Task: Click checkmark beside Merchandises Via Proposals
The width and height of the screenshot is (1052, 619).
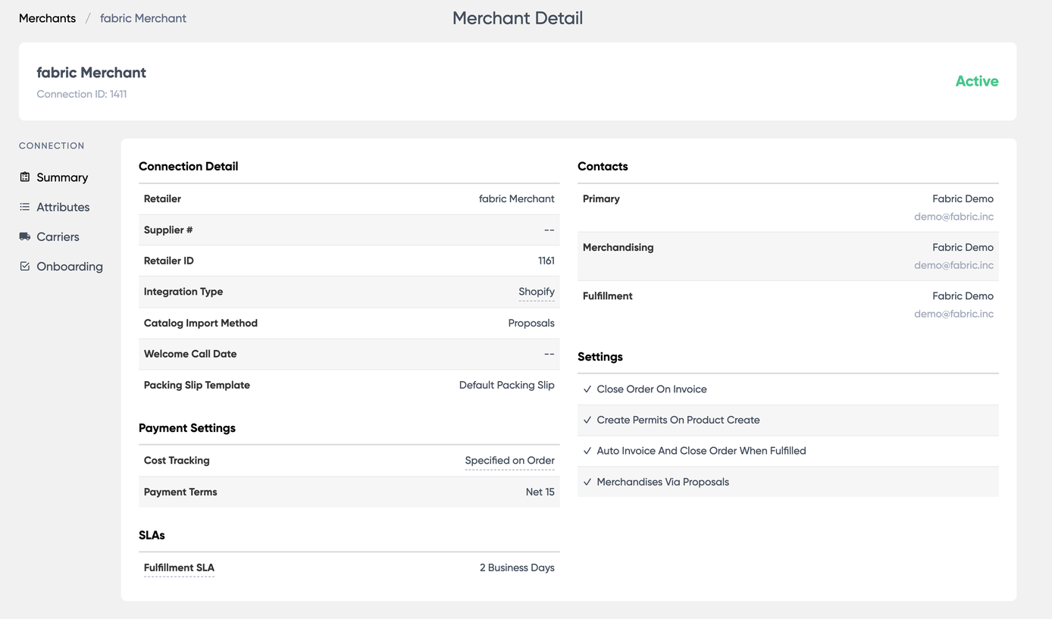Action: 587,482
